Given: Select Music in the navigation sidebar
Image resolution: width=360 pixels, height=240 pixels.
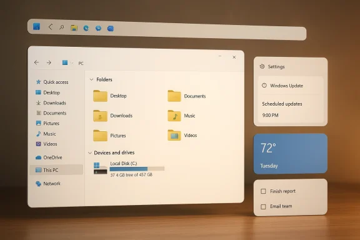Looking at the screenshot, I should [x=46, y=134].
